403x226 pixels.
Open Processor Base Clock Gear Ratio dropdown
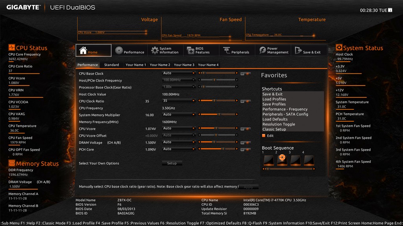pos(179,87)
